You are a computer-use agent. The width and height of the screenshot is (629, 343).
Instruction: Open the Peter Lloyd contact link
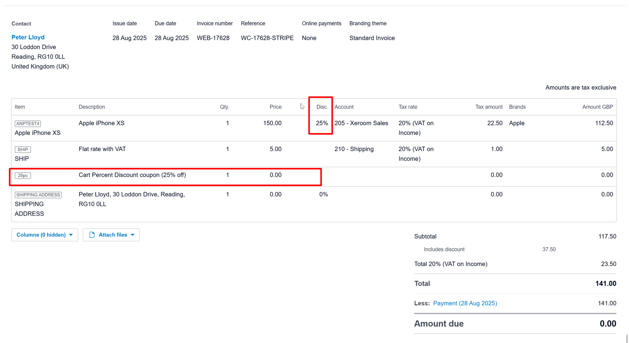click(28, 37)
